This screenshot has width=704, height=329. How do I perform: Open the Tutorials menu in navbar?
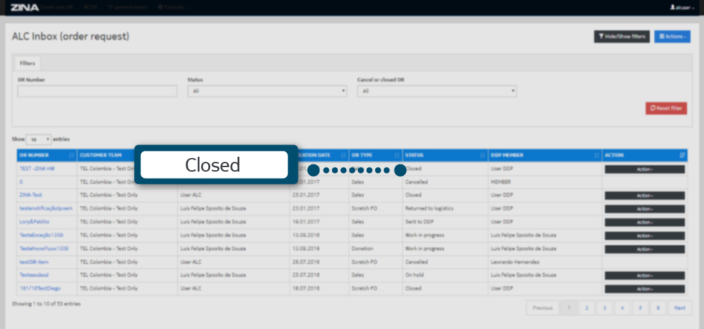coord(171,7)
